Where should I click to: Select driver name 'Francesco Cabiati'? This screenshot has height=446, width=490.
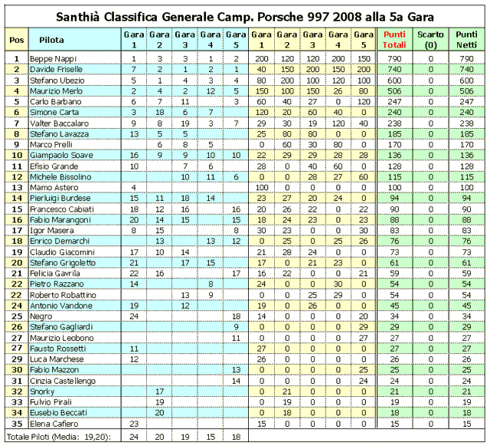pos(62,209)
